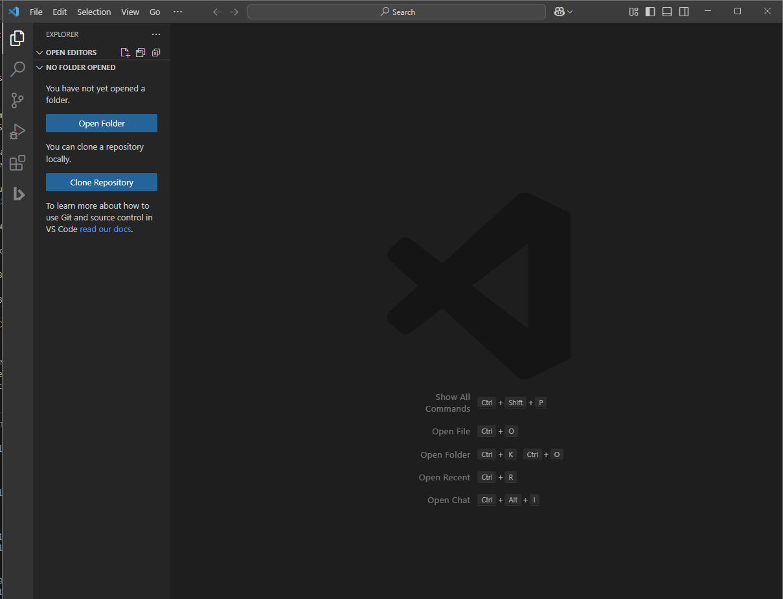Image resolution: width=783 pixels, height=599 pixels.
Task: Collapse the Open Editors section
Action: click(40, 53)
